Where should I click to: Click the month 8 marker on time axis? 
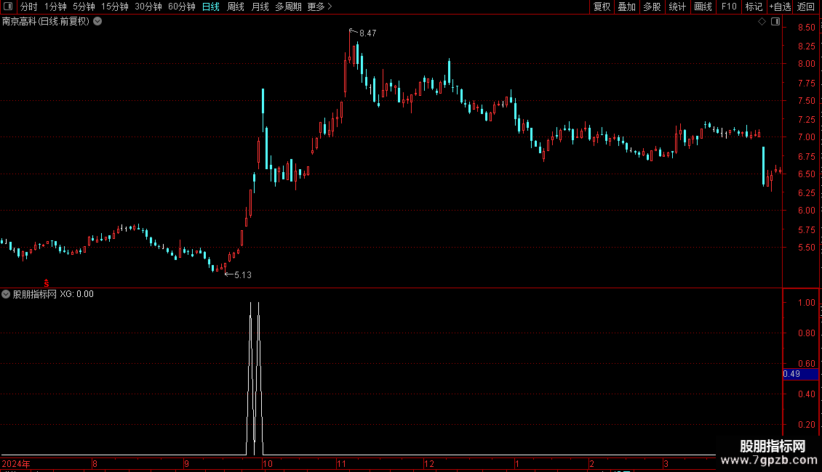click(95, 463)
